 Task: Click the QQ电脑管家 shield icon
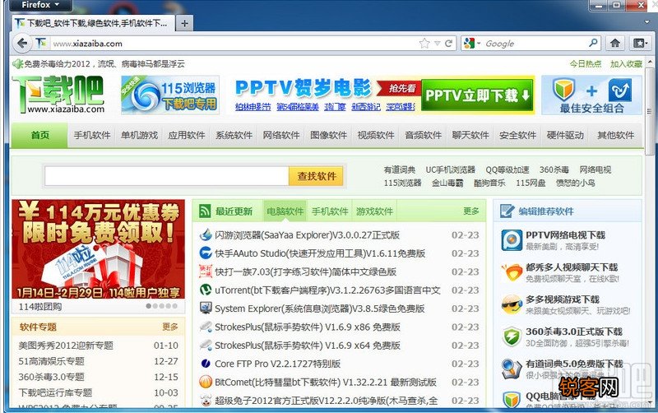pyautogui.click(x=512, y=399)
